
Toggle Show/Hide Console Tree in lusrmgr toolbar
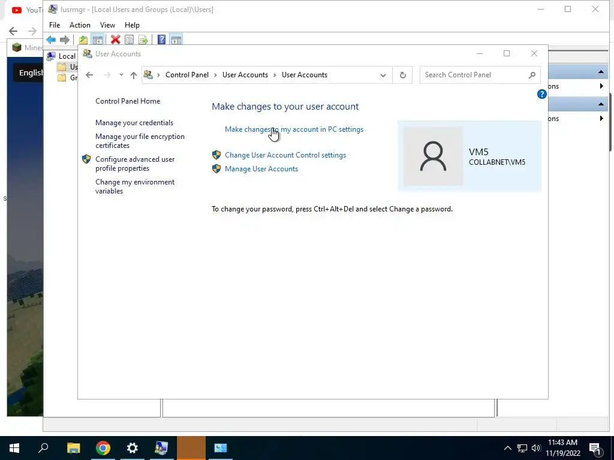[97, 40]
